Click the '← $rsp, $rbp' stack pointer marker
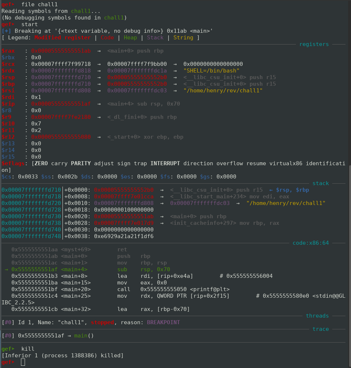The image size is (351, 368). [289, 190]
